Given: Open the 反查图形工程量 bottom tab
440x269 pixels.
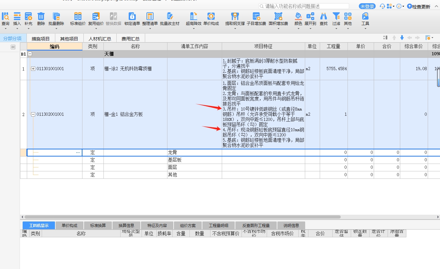Looking at the screenshot, I should pyautogui.click(x=256, y=225).
